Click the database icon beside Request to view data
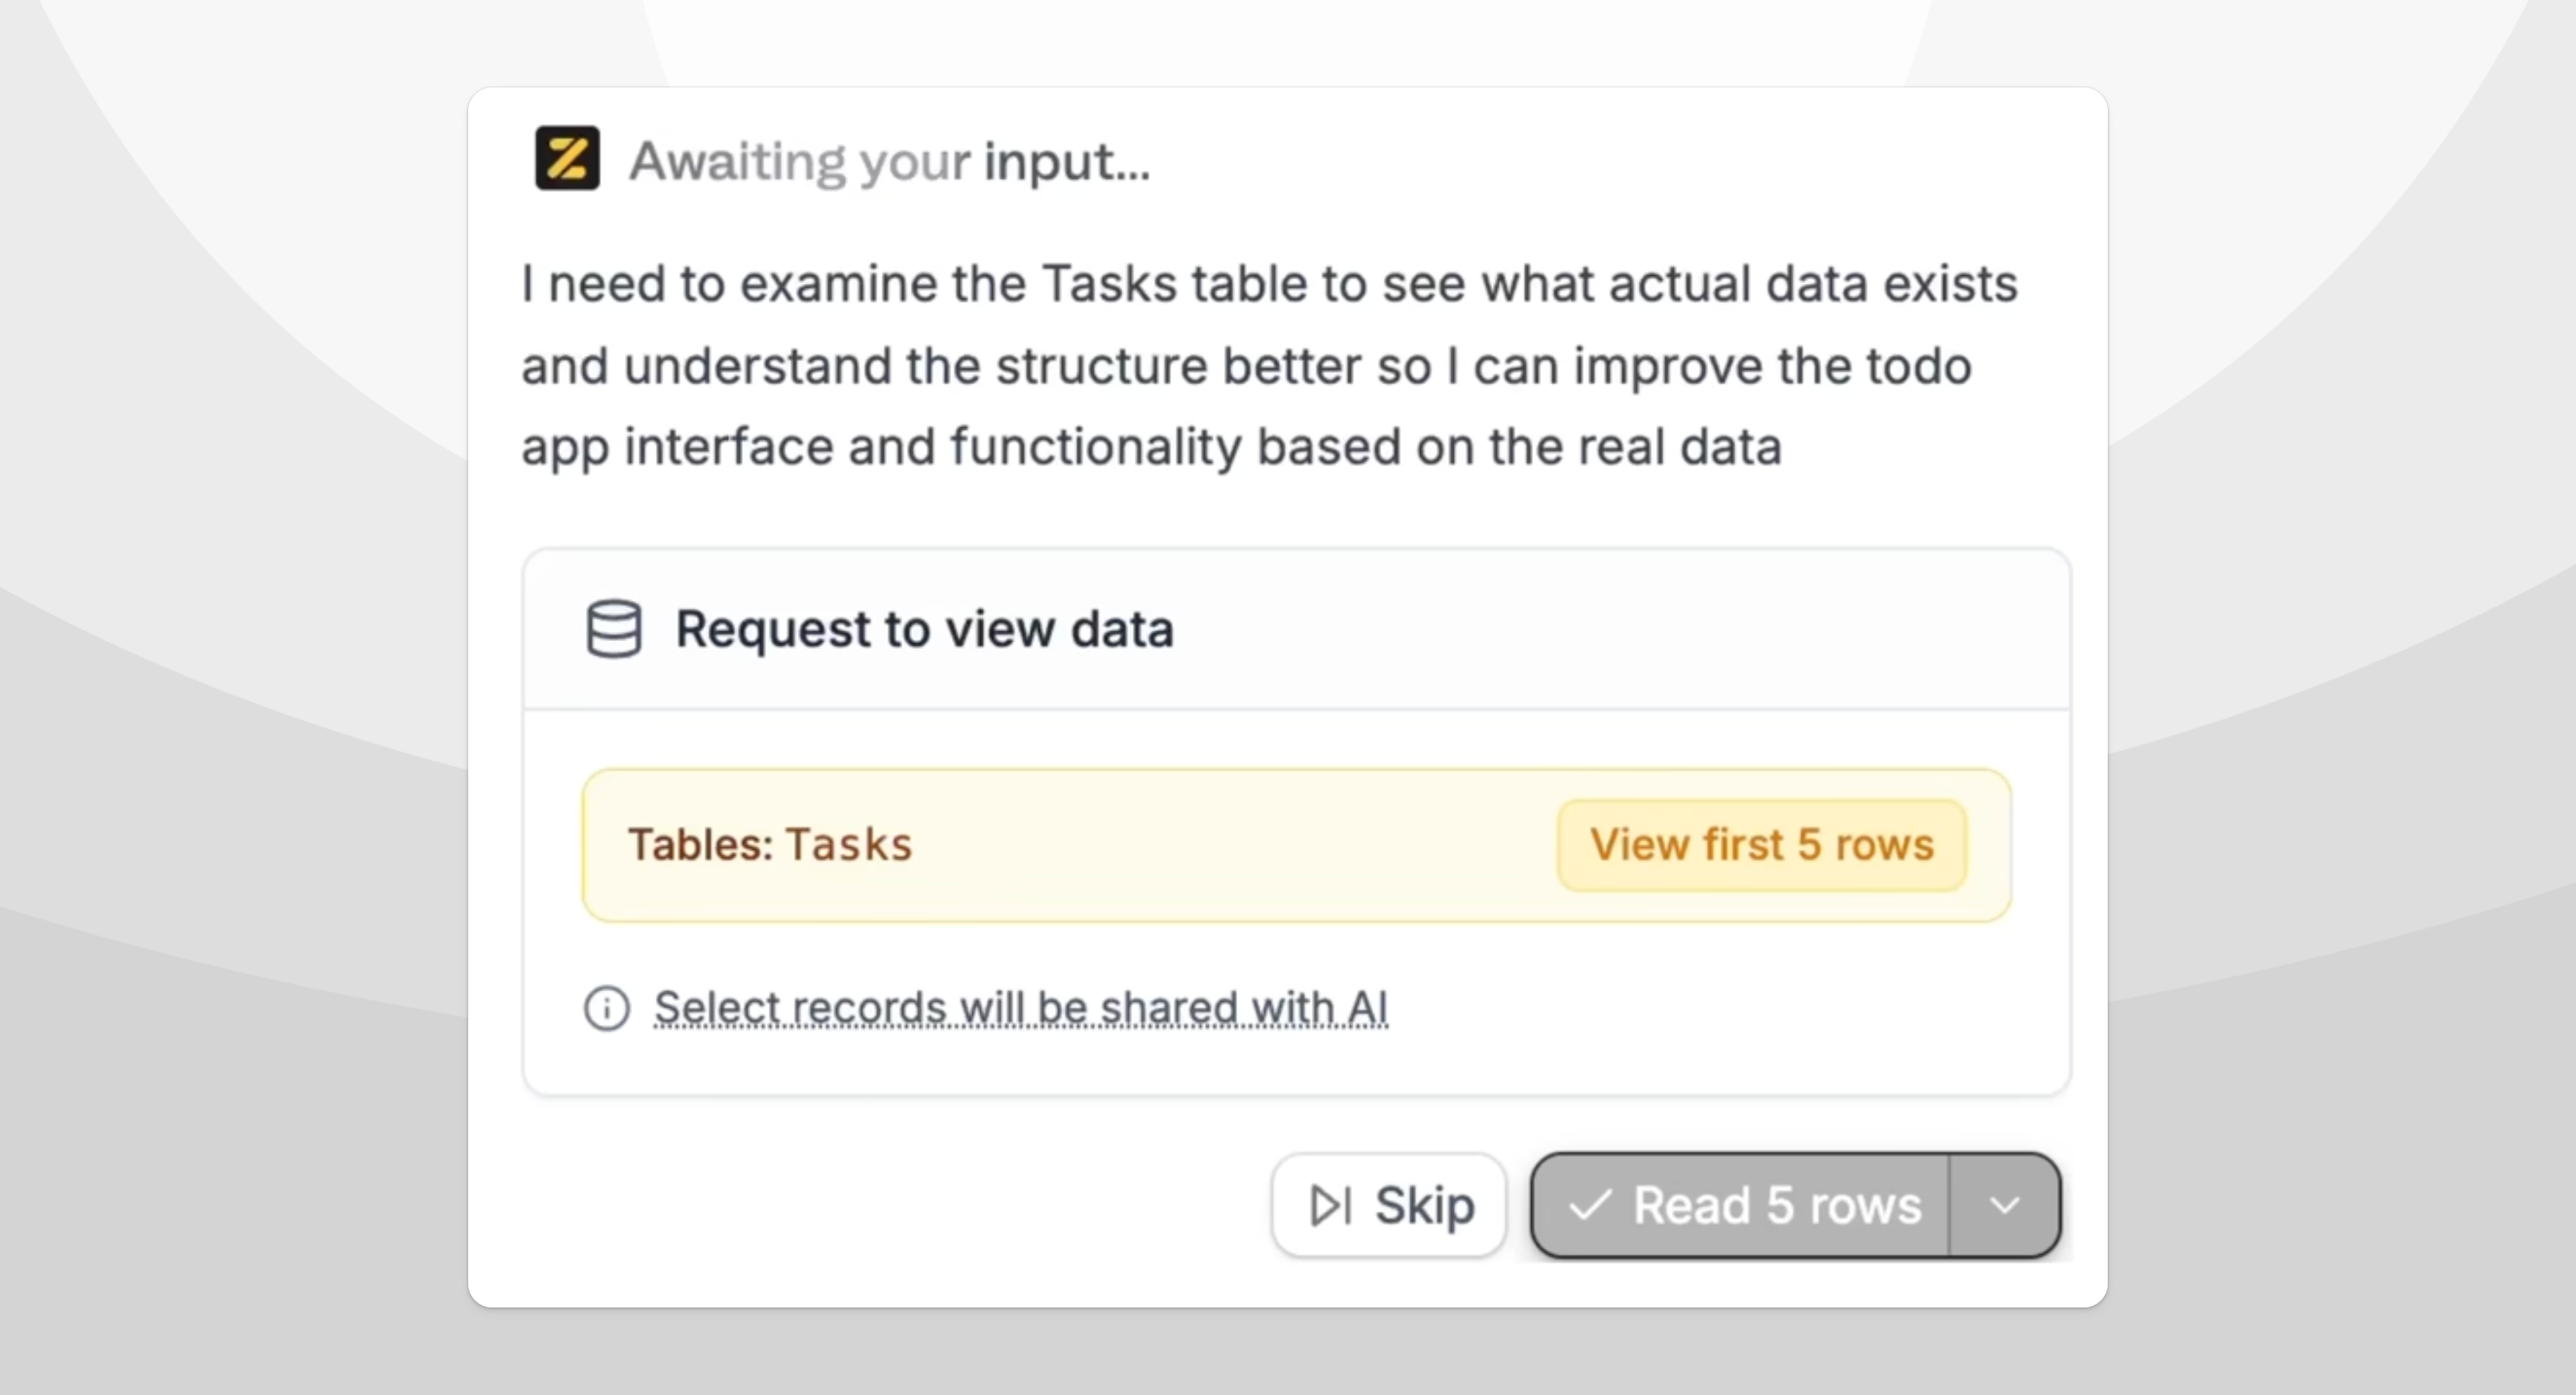 [613, 629]
